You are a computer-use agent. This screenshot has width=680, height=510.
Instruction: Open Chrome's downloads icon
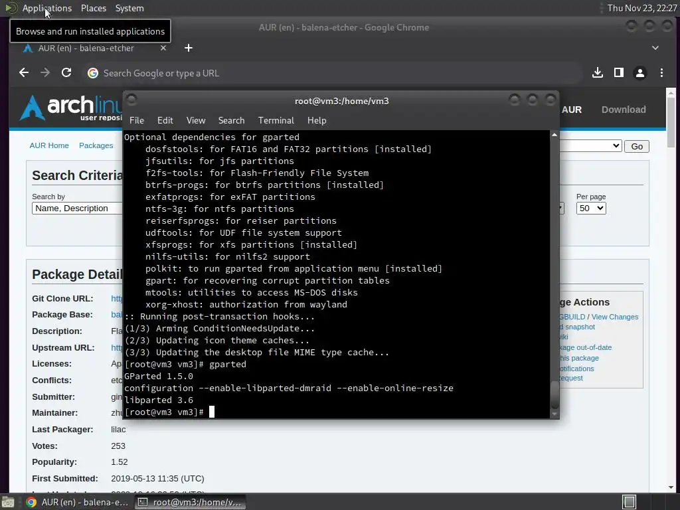598,73
